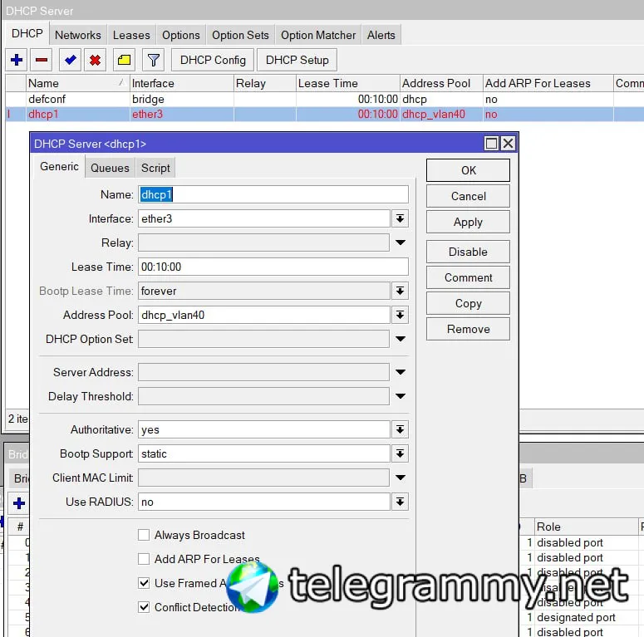Image resolution: width=644 pixels, height=637 pixels.
Task: Close the DHCP Server dhcp1 dialog
Action: click(x=508, y=143)
